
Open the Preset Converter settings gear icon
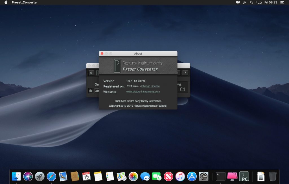(x=91, y=73)
